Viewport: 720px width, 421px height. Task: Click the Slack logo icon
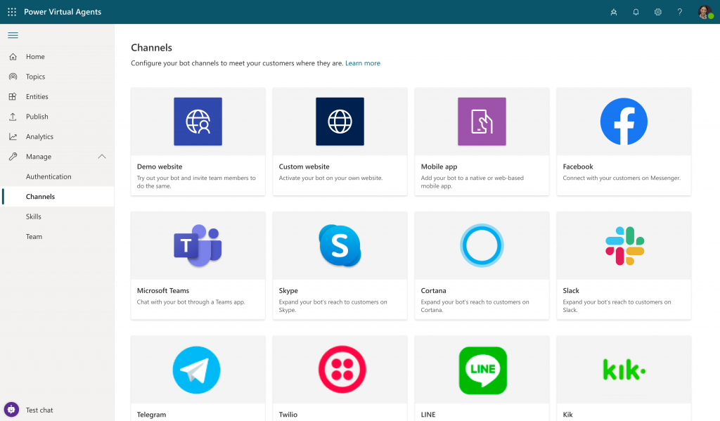624,246
